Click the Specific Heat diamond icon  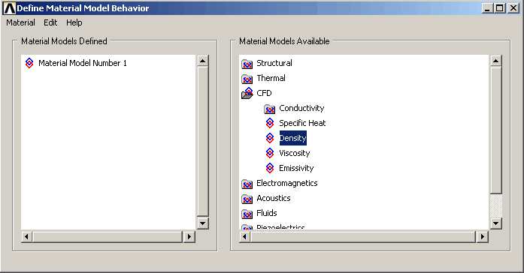[x=270, y=123]
